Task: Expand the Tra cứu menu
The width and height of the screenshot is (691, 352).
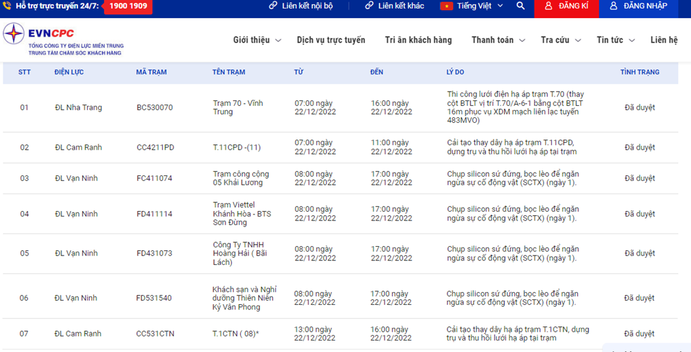Action: pyautogui.click(x=559, y=40)
